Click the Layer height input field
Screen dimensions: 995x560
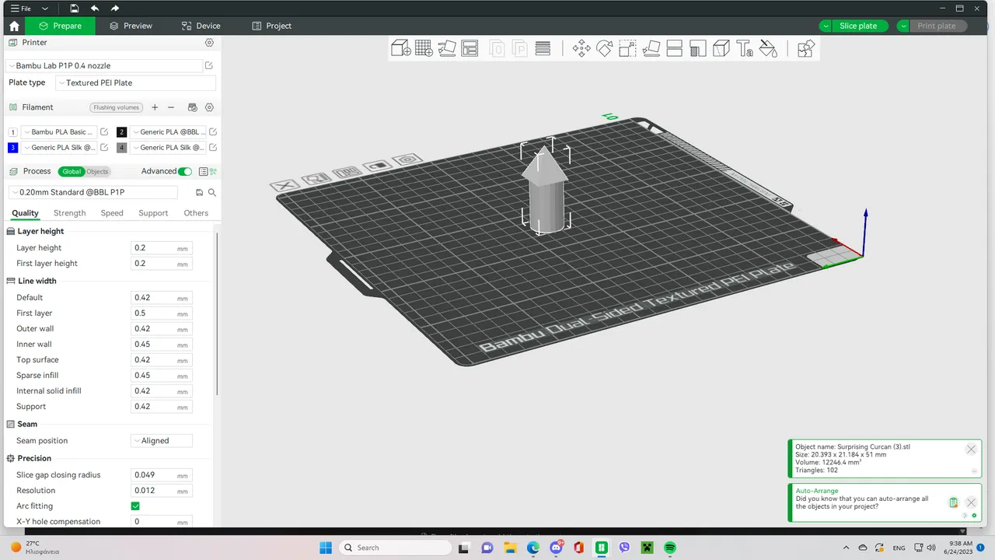(161, 248)
